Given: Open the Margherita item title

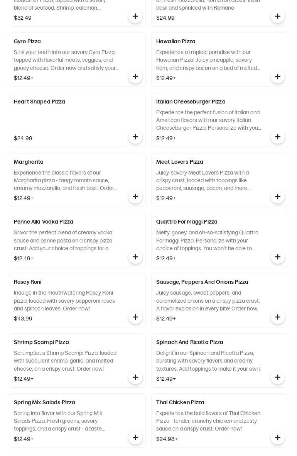Looking at the screenshot, I should (x=29, y=162).
